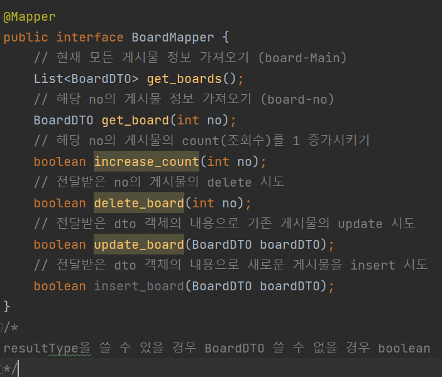
Task: Click 'int' parameter type in get_board
Action: [x=188, y=120]
